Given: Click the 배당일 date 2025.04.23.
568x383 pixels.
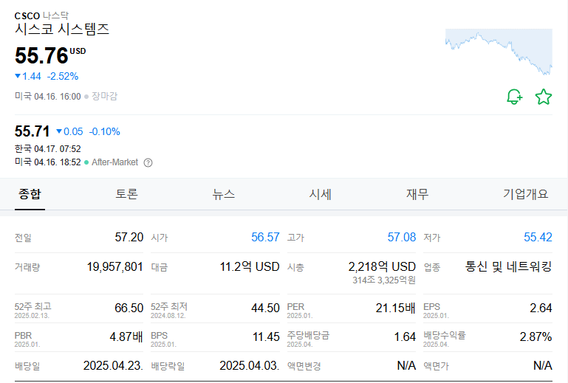Looking at the screenshot, I should (x=113, y=365).
